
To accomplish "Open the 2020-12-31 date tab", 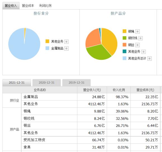I will tap(46, 82).
